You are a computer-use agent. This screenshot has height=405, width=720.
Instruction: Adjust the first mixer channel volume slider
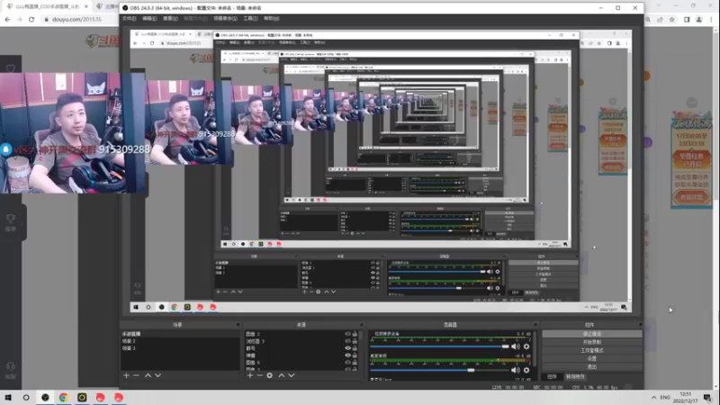pyautogui.click(x=440, y=346)
